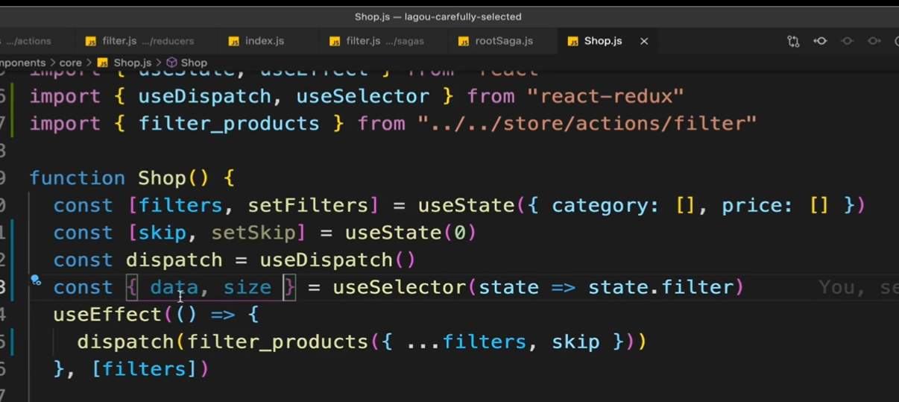
Task: Click the size destructured variable
Action: tap(247, 287)
